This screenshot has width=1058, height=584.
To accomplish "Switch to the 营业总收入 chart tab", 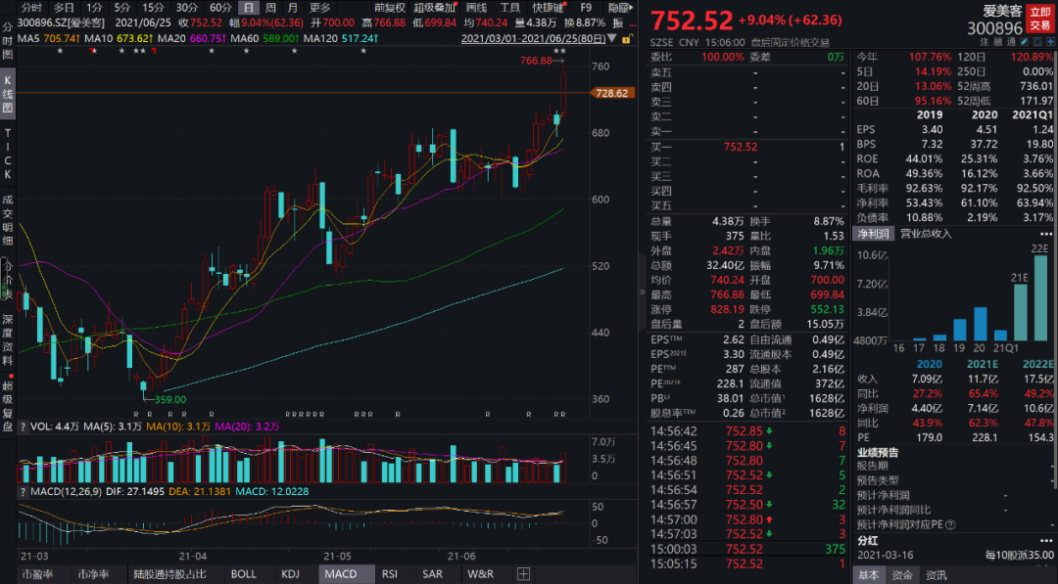I will [926, 234].
